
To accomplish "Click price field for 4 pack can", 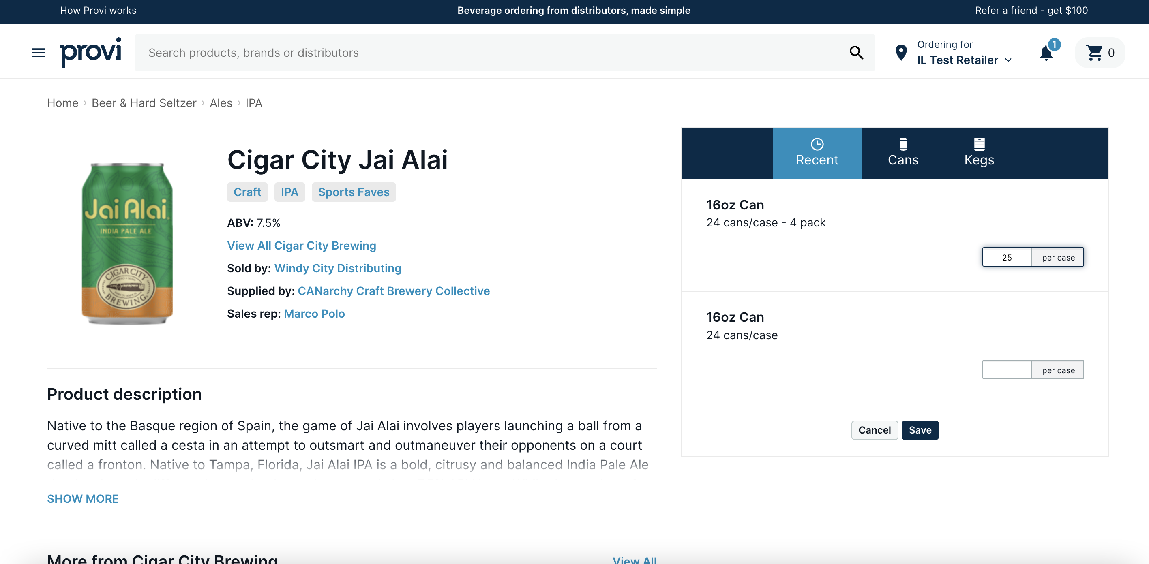I will (1007, 257).
